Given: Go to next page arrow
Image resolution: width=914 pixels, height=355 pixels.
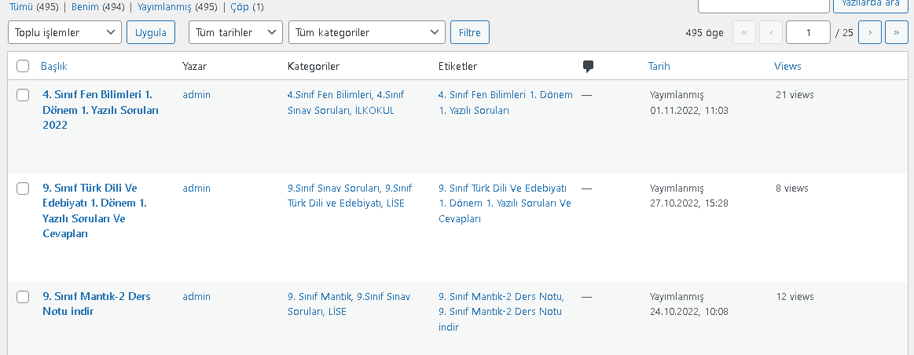Looking at the screenshot, I should (870, 33).
